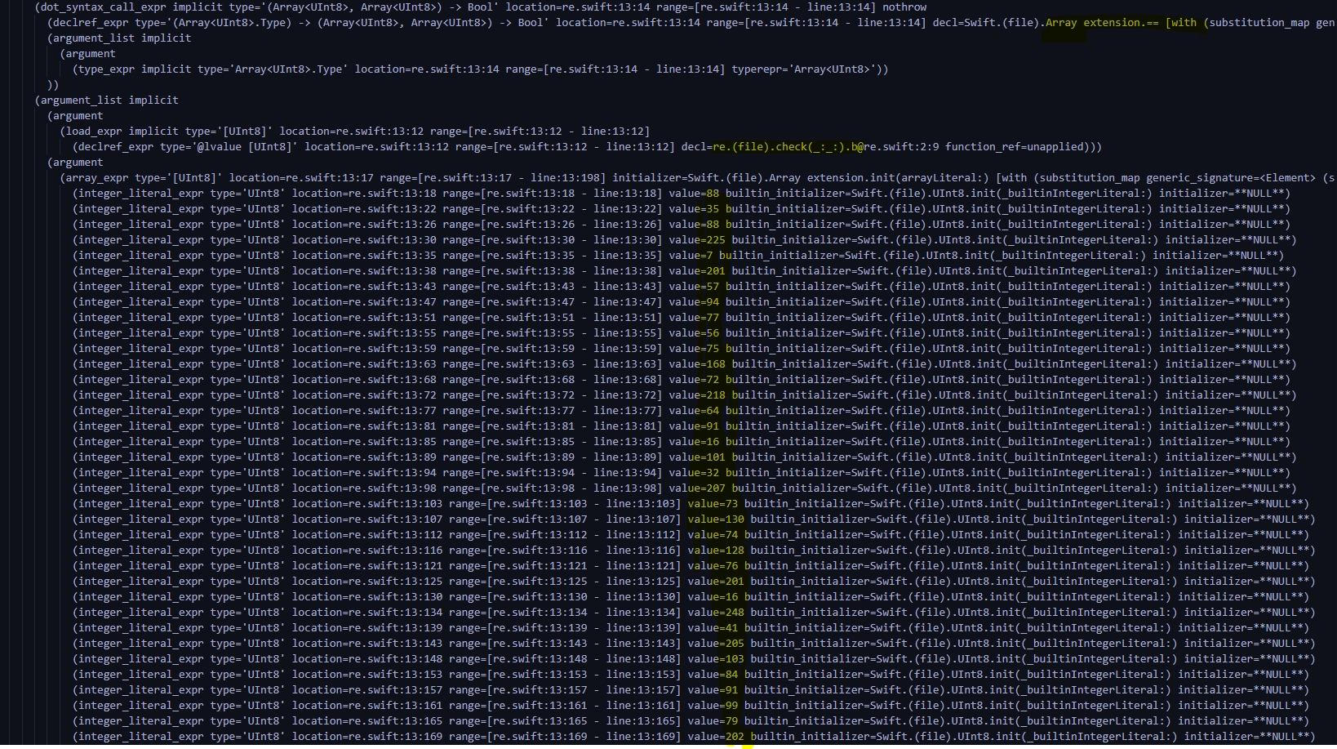Click the 'load_expr implicit' text
The image size is (1337, 749).
coord(122,131)
